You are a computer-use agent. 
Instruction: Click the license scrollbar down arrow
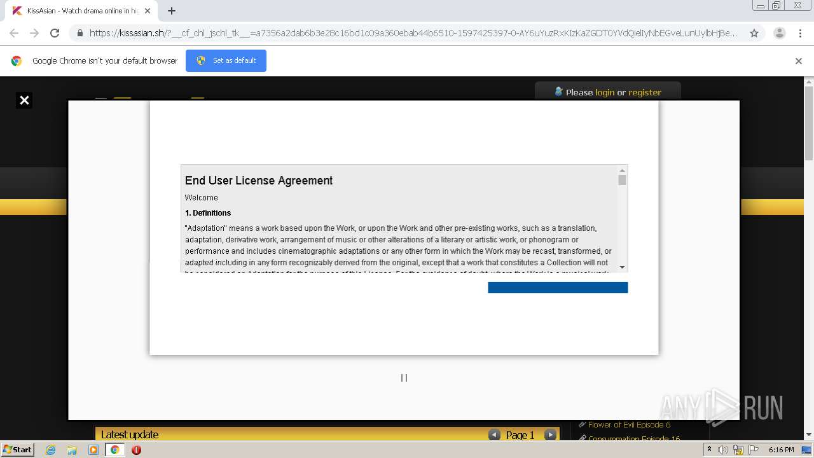click(622, 267)
